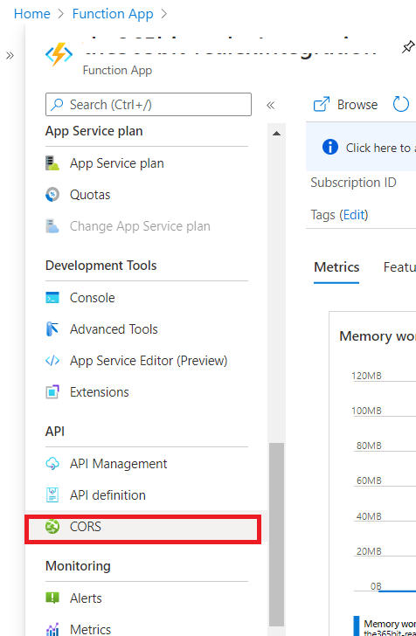Click the 0B axis label
Viewport: 416px width, 636px height.
tap(376, 586)
